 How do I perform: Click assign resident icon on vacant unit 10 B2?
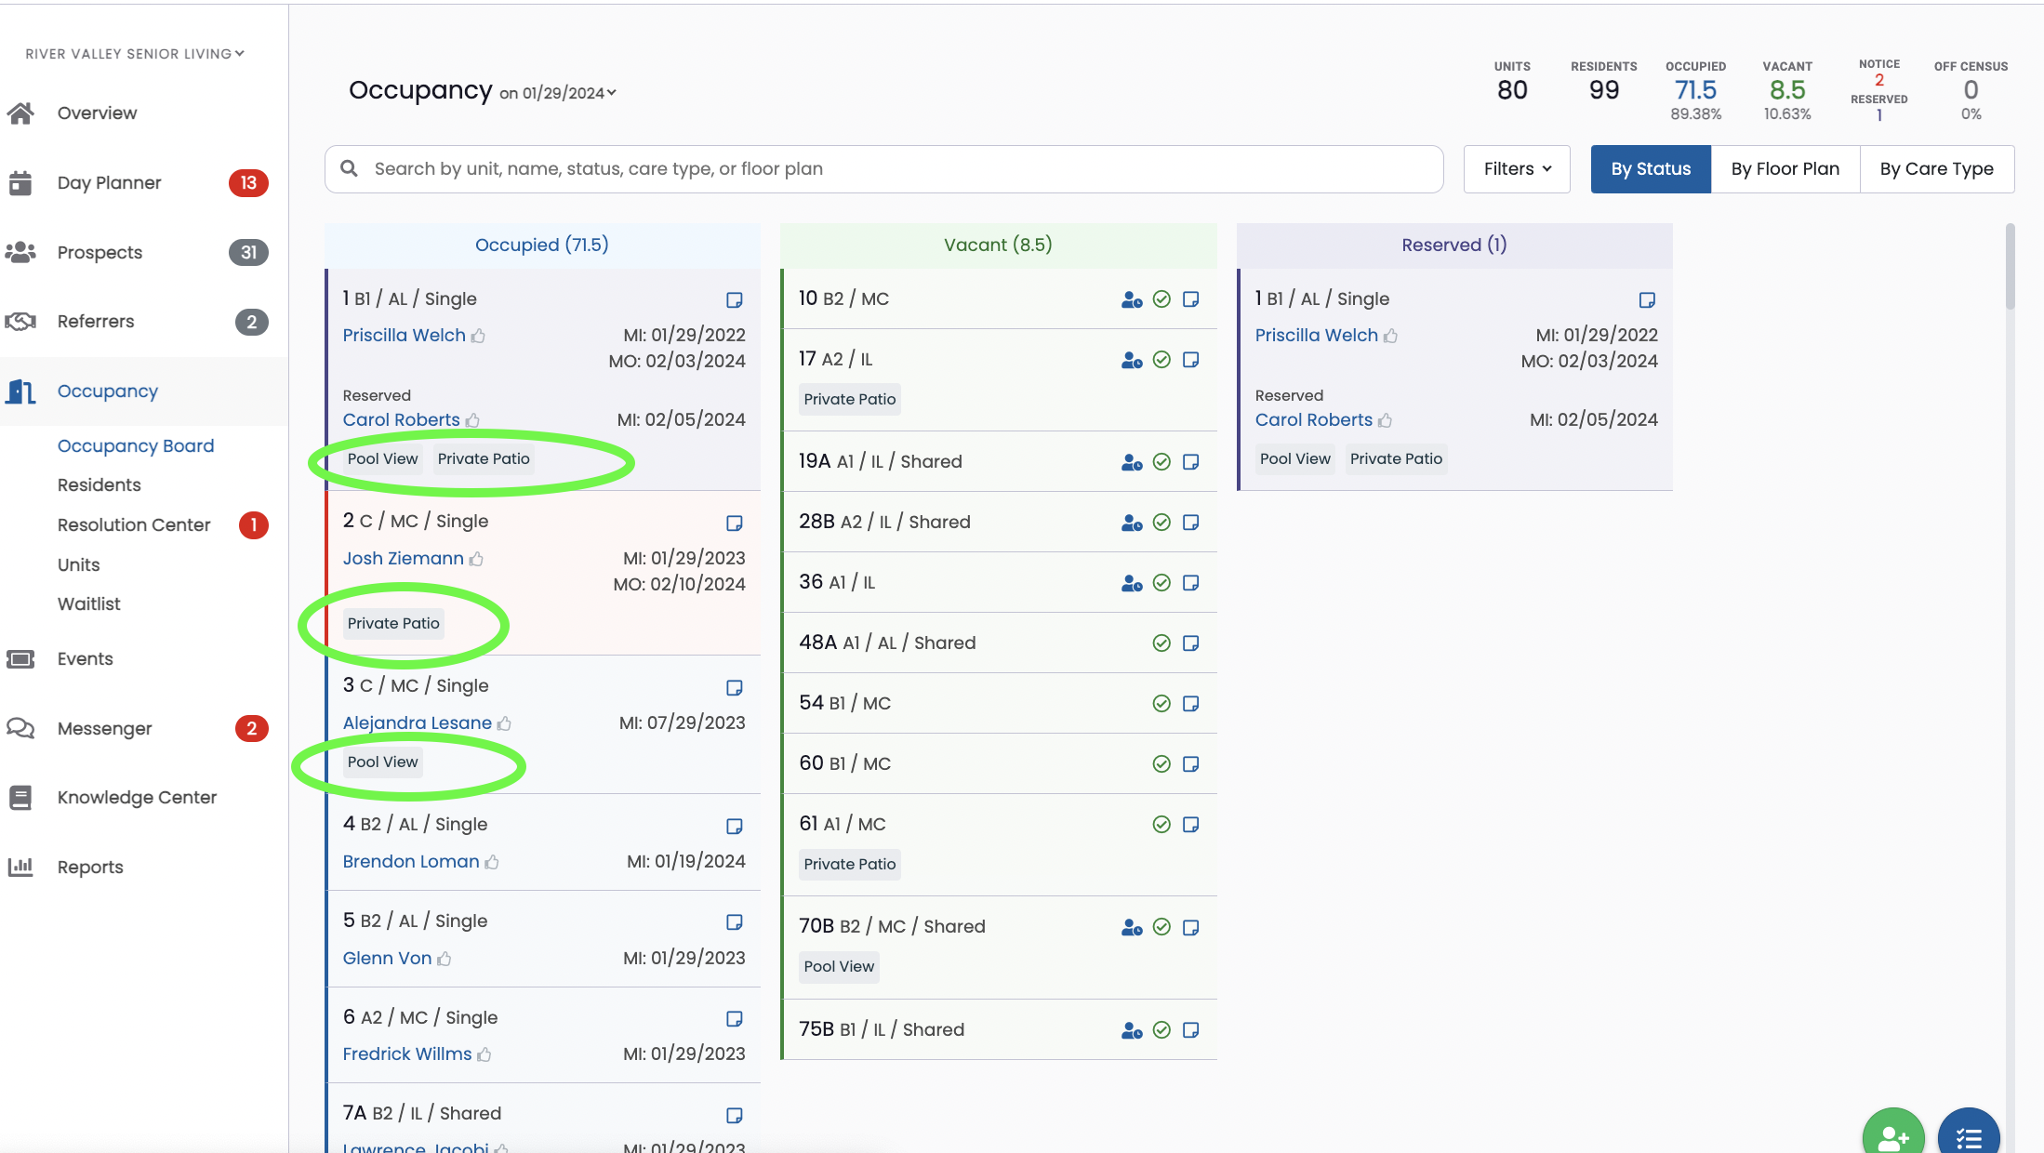[1132, 299]
